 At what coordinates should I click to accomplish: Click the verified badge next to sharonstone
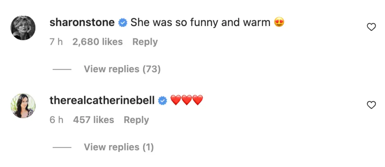click(123, 23)
